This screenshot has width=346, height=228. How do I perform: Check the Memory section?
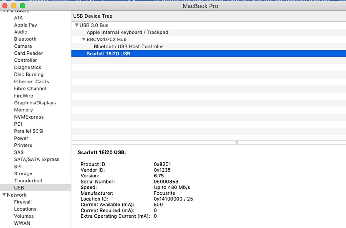point(23,110)
